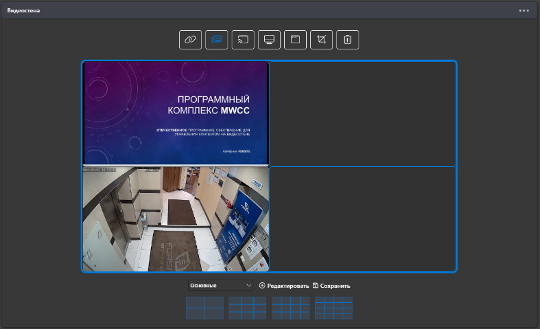Image resolution: width=540 pixels, height=329 pixels.
Task: Select the empty top-right video wall cell
Action: (x=363, y=114)
